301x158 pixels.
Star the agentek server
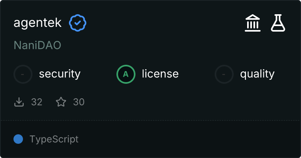pos(61,102)
